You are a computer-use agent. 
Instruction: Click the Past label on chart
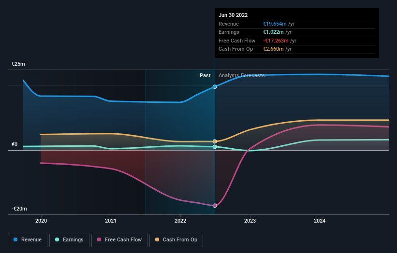(x=205, y=75)
